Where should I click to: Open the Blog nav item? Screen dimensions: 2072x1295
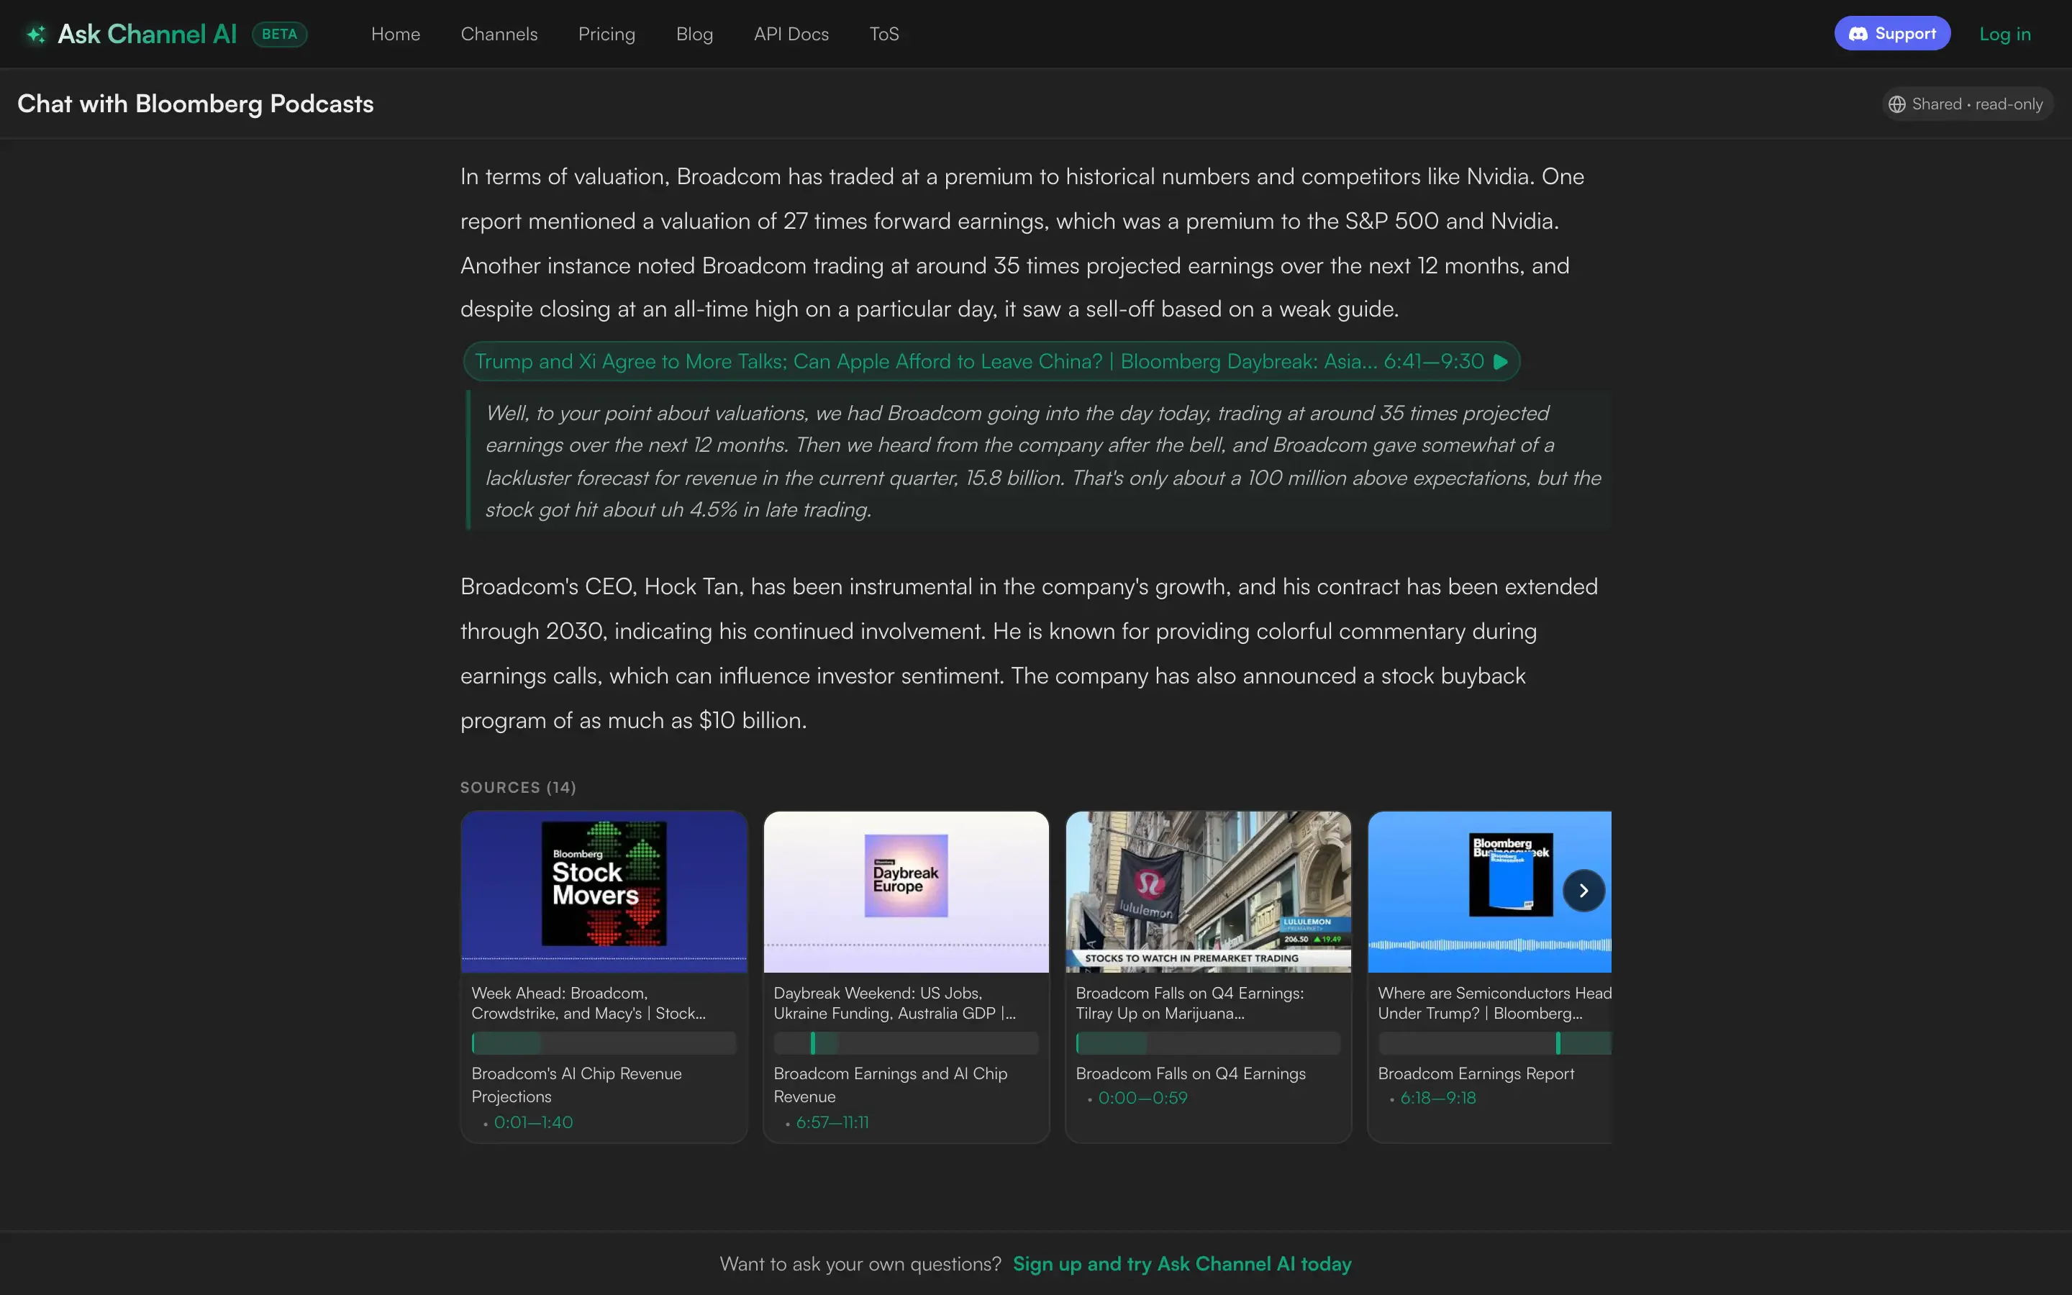694,35
